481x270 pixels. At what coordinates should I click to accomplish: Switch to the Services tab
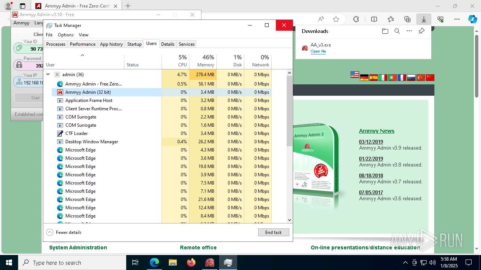187,44
